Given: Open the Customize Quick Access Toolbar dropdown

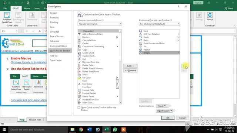Looking at the screenshot, I should coord(159,24).
